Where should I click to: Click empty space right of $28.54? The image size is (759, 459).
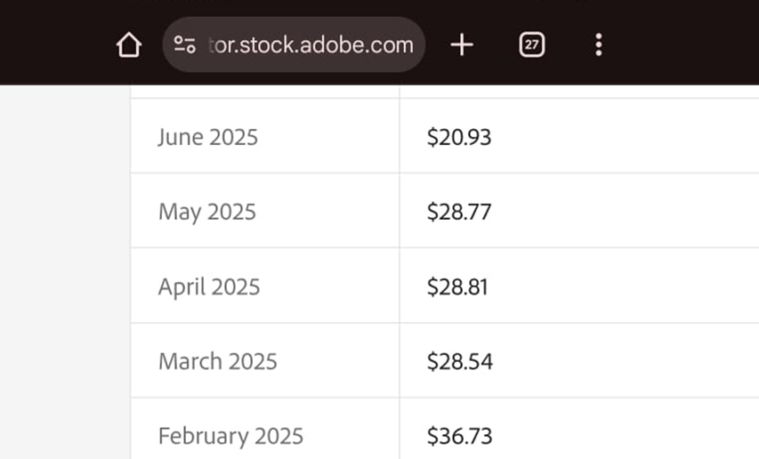pyautogui.click(x=625, y=361)
